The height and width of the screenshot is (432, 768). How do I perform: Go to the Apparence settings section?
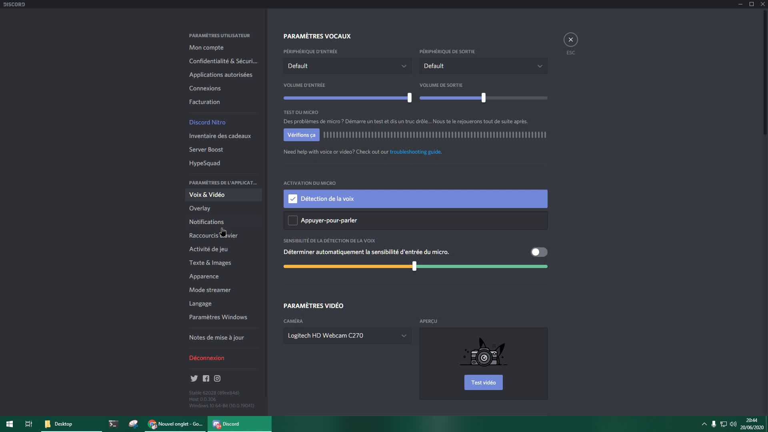pos(204,276)
